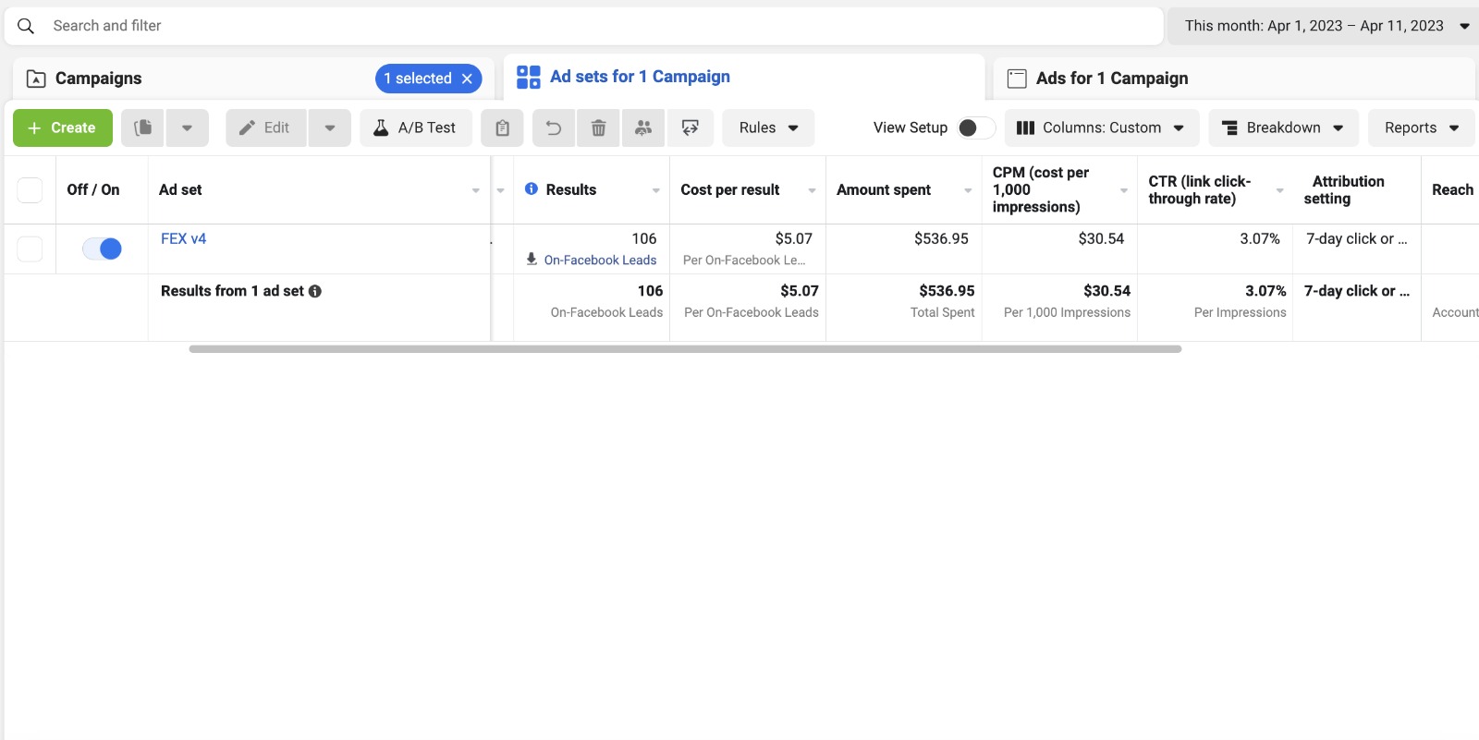This screenshot has height=740, width=1479.
Task: Click the Duplicate ad set icon
Action: (142, 127)
